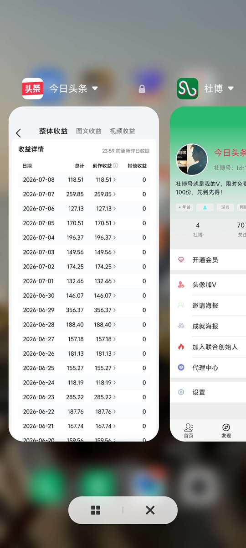Open the 2026-06-29 row with 356.37
The height and width of the screenshot is (548, 246).
85,310
